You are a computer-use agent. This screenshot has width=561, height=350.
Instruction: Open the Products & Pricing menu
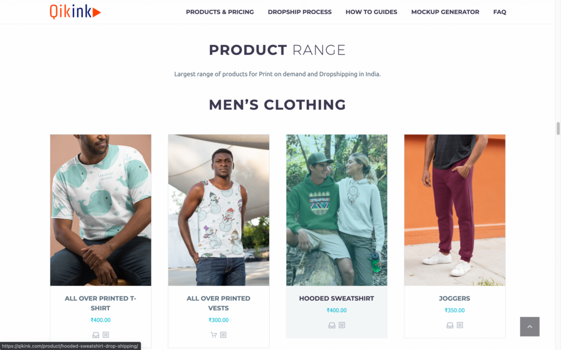click(x=220, y=12)
